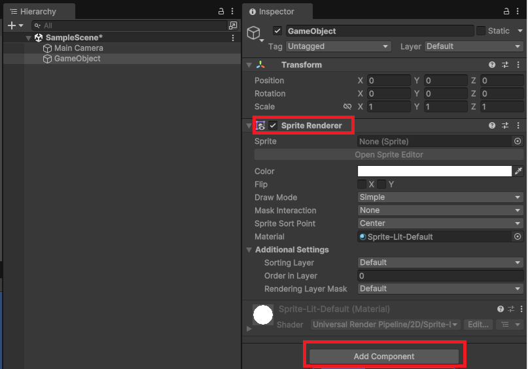
Task: Click the Add Component button
Action: pyautogui.click(x=384, y=356)
